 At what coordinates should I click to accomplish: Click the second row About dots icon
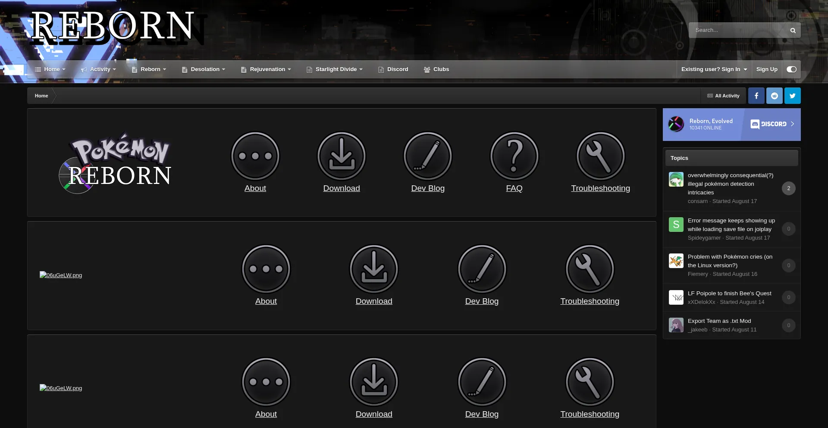click(266, 269)
